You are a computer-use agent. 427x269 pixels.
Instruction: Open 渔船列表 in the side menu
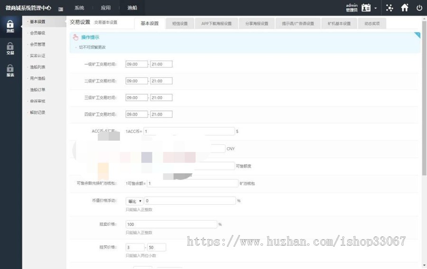[37, 67]
